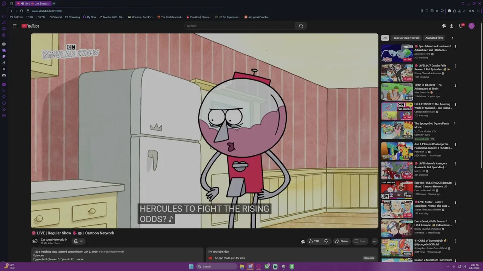Open the purple S account avatar

pos(471,26)
